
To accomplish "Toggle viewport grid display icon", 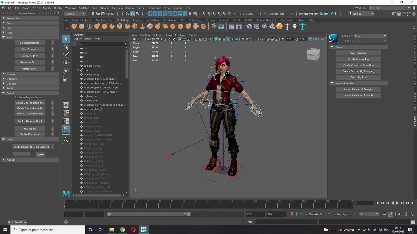I will pyautogui.click(x=180, y=39).
